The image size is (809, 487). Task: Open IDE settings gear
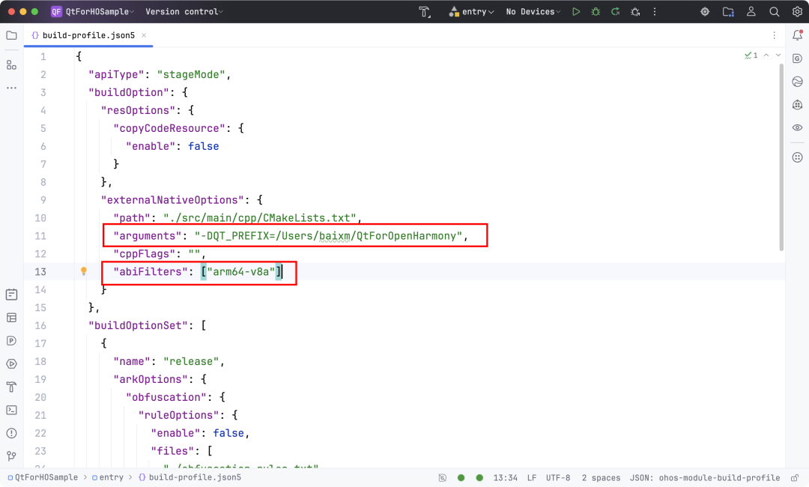797,12
